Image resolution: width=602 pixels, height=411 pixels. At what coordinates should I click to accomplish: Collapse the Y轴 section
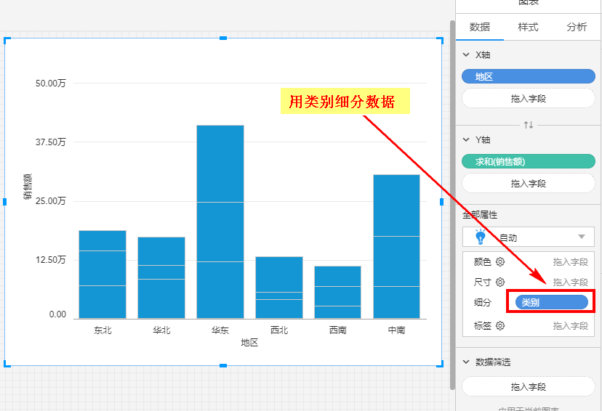[x=467, y=140]
